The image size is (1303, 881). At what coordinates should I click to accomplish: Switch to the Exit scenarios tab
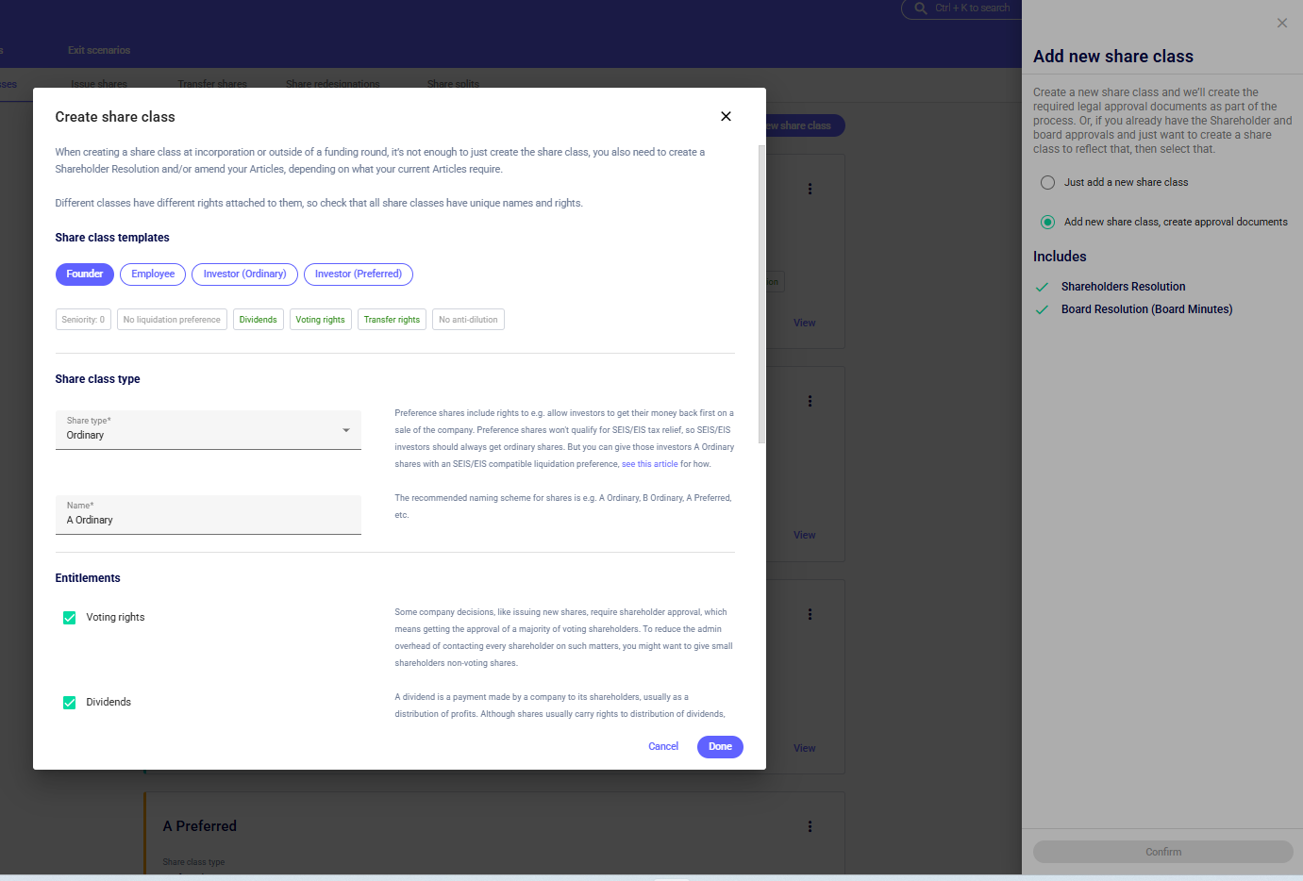tap(99, 50)
